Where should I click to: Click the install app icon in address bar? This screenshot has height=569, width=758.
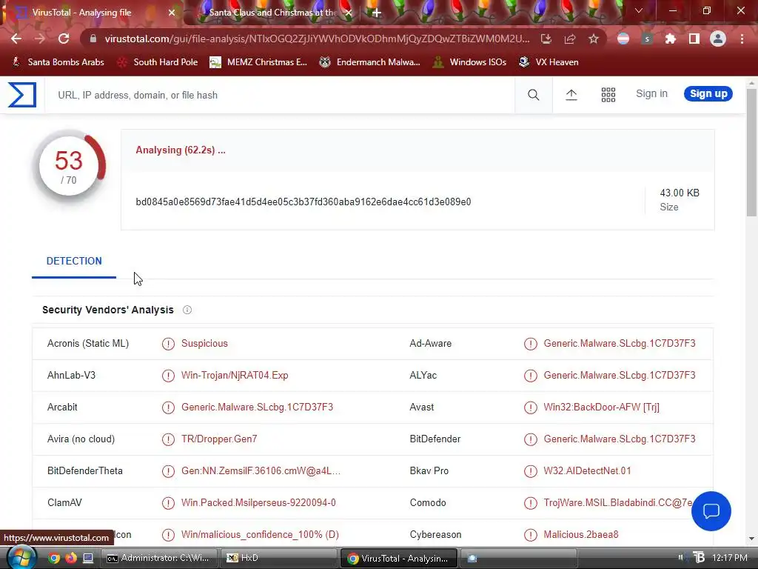(x=546, y=39)
